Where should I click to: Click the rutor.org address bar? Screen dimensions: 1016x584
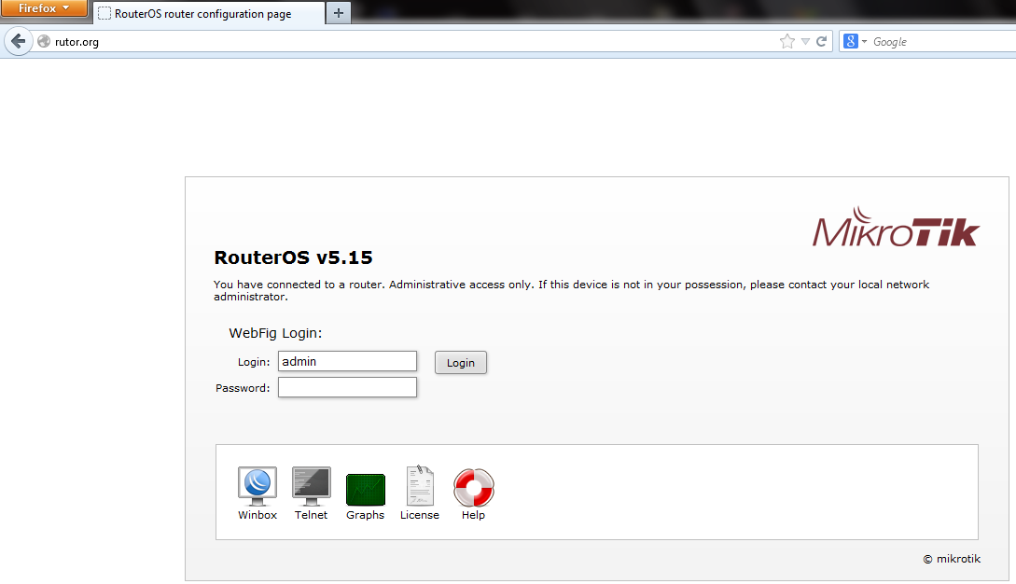[414, 41]
